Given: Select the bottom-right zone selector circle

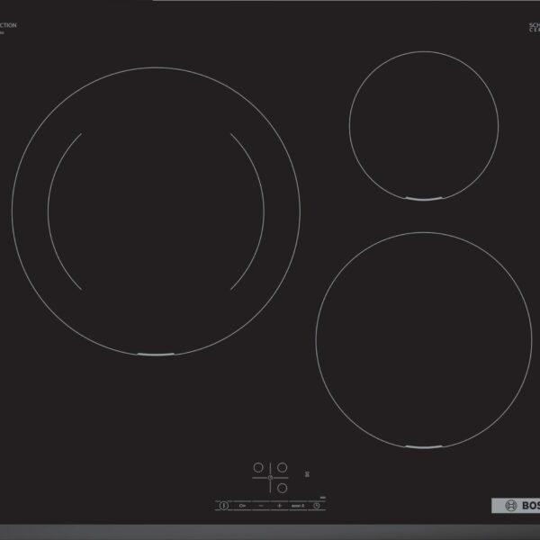Looking at the screenshot, I should pos(281,489).
